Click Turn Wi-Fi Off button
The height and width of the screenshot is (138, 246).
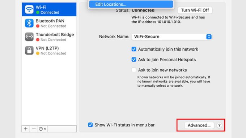[195, 10]
